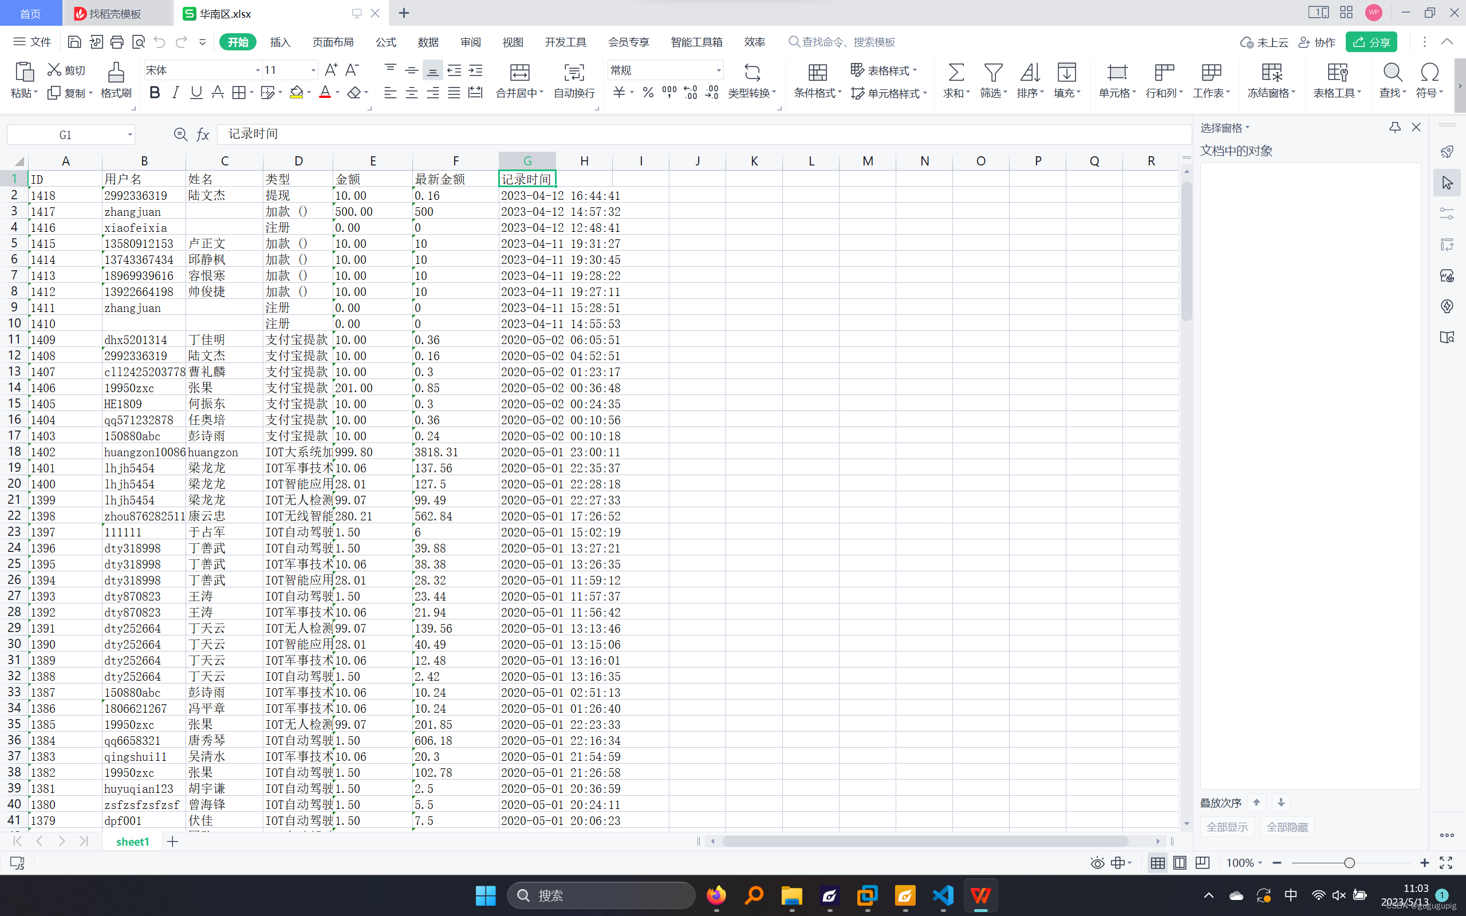This screenshot has width=1466, height=916.
Task: Open the number format dropdown (常规)
Action: (x=719, y=70)
